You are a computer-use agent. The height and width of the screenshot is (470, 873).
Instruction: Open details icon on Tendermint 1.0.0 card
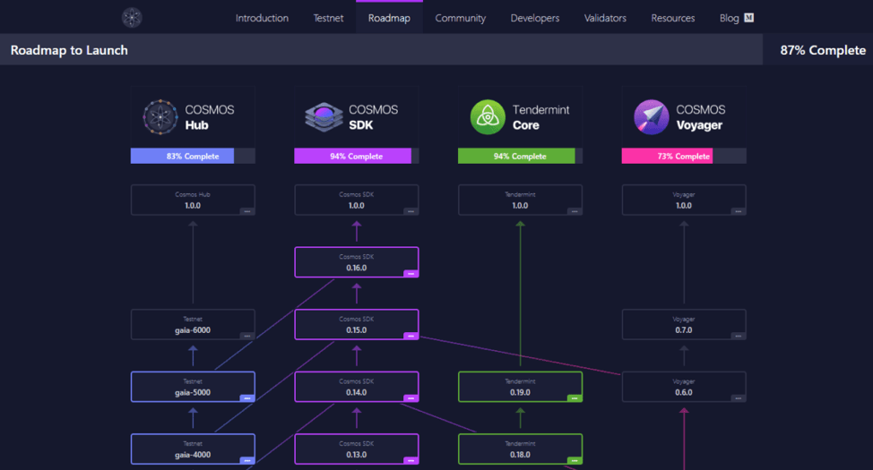point(574,211)
